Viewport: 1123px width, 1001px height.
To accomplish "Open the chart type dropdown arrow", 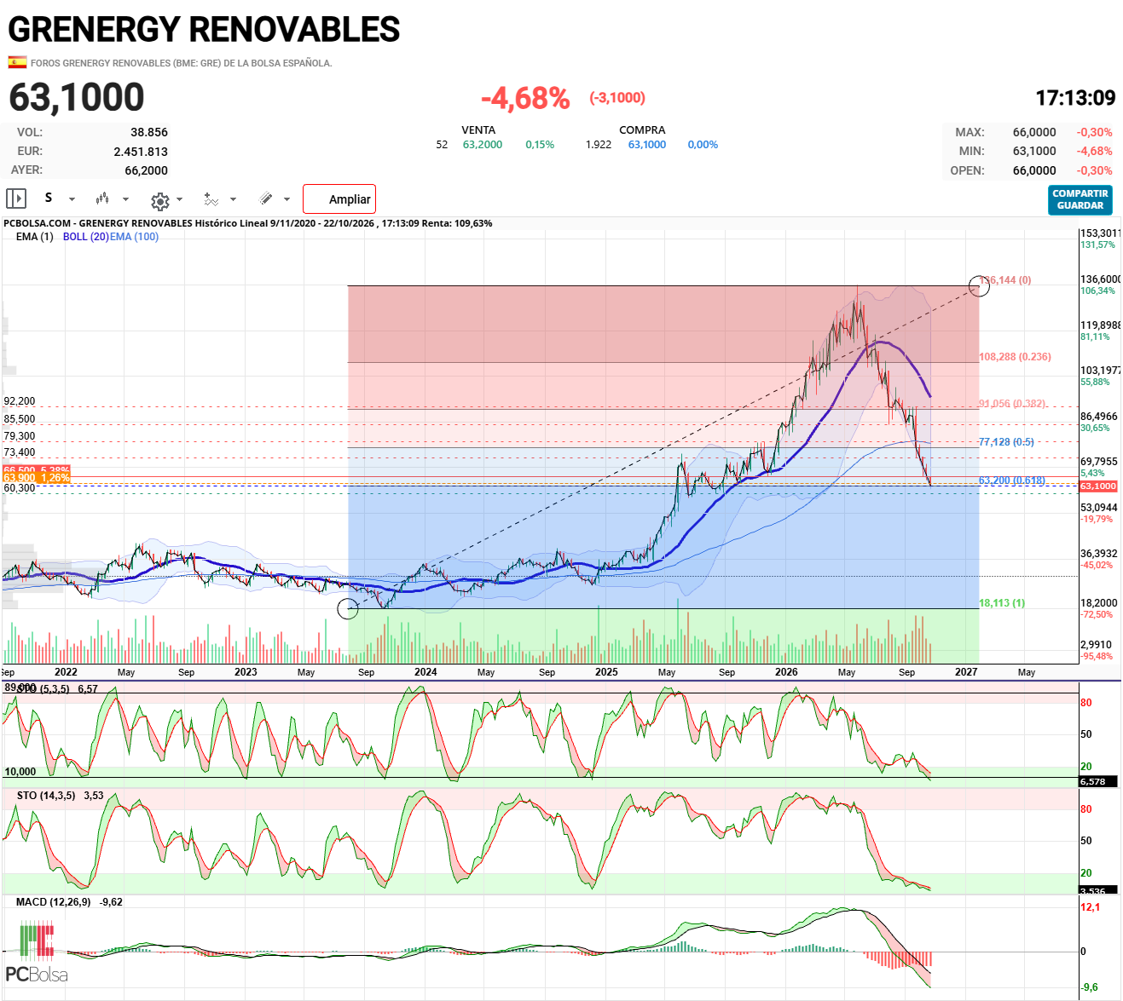I will (126, 199).
